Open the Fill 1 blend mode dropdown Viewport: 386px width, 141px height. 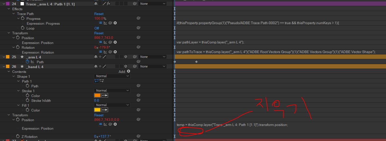coord(112,105)
